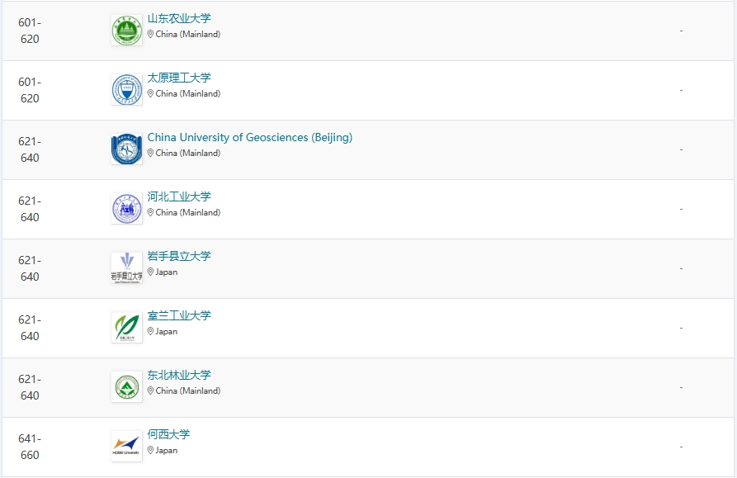Click the location pin under 东北林业大学

tap(150, 390)
